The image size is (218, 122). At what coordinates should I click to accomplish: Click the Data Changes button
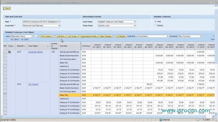click(106, 36)
